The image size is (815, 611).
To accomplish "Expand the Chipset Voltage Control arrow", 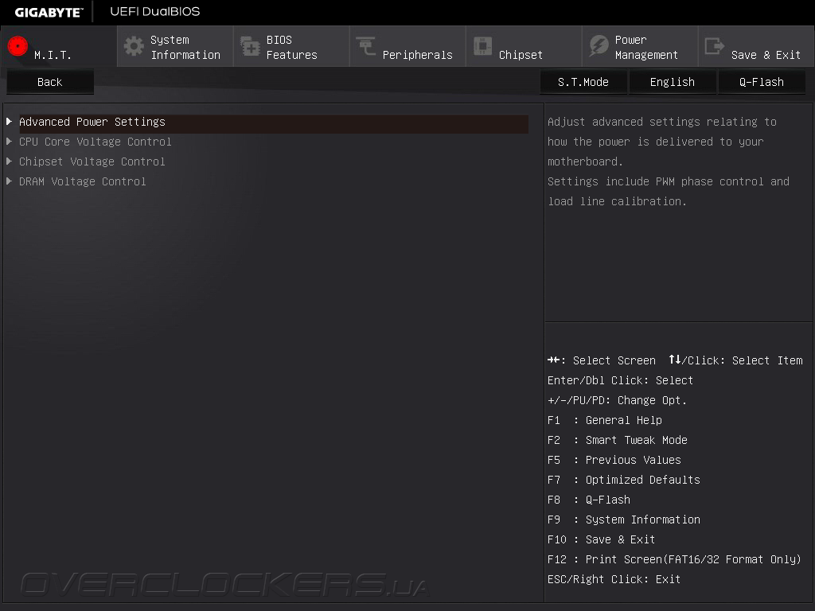I will [x=10, y=161].
